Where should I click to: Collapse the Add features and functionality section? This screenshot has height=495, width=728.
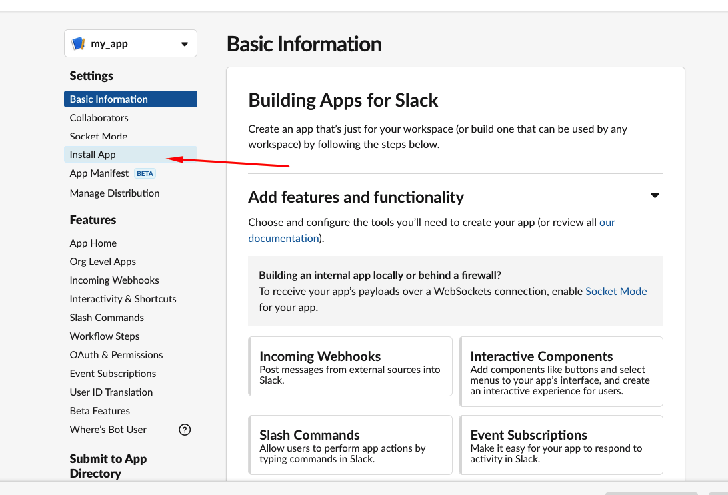(x=655, y=195)
